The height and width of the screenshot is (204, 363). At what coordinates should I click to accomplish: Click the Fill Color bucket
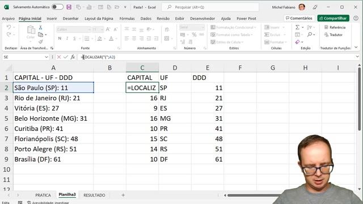[x=100, y=39]
